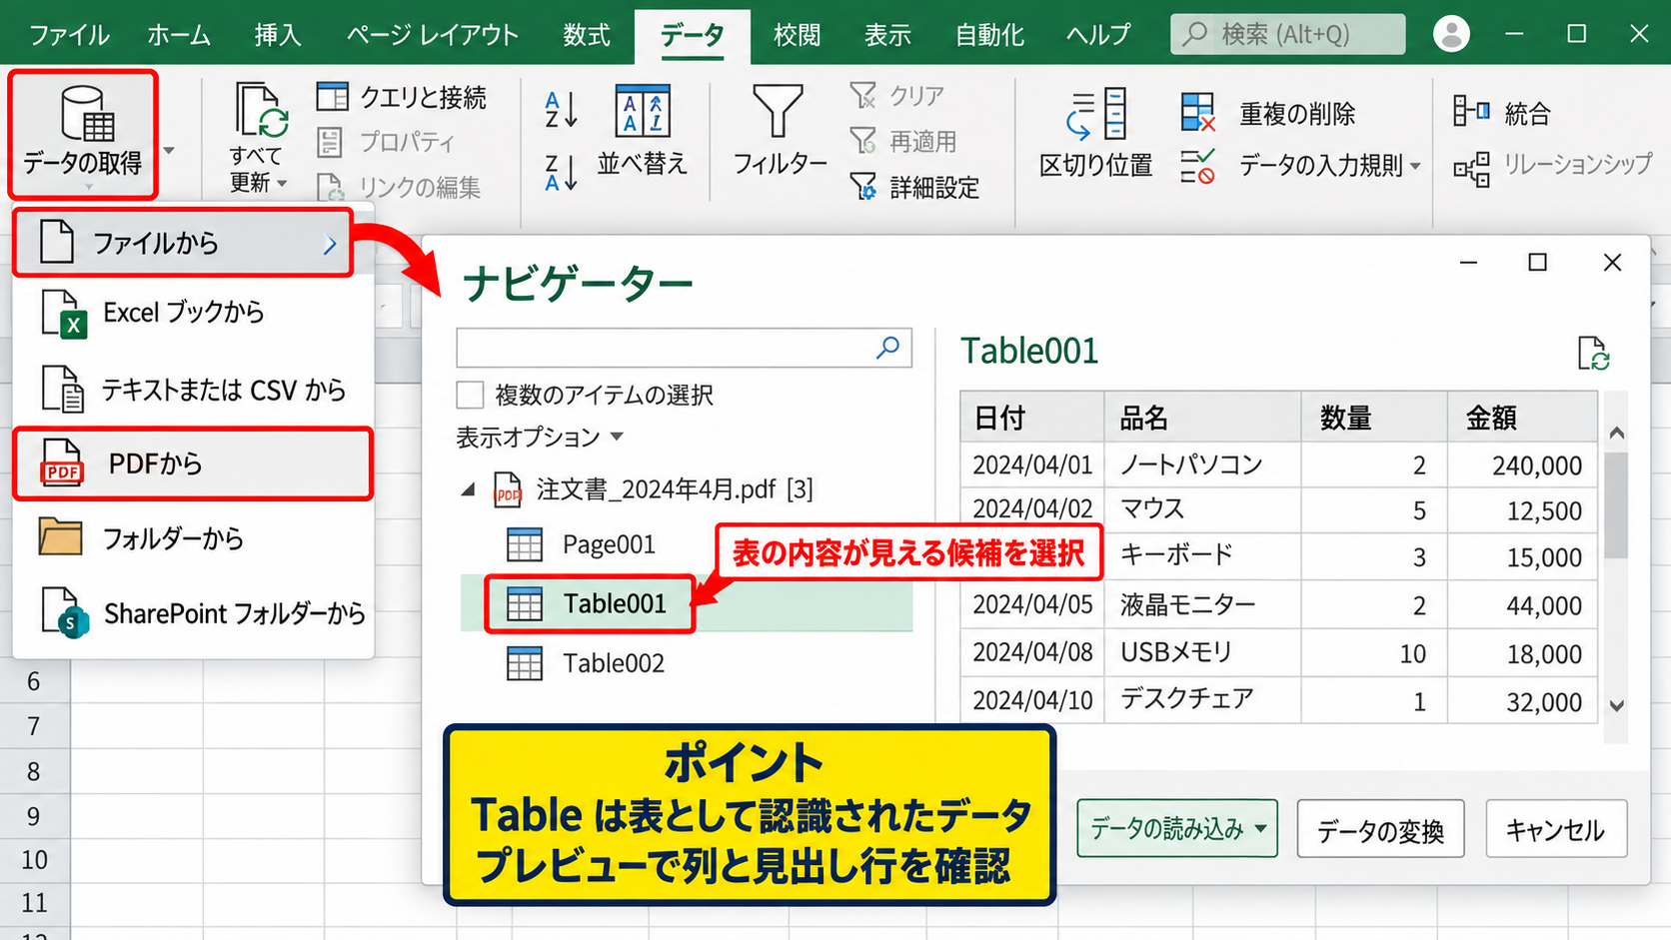The height and width of the screenshot is (940, 1671).
Task: Click the データの入力規則 validation icon
Action: 1197,166
